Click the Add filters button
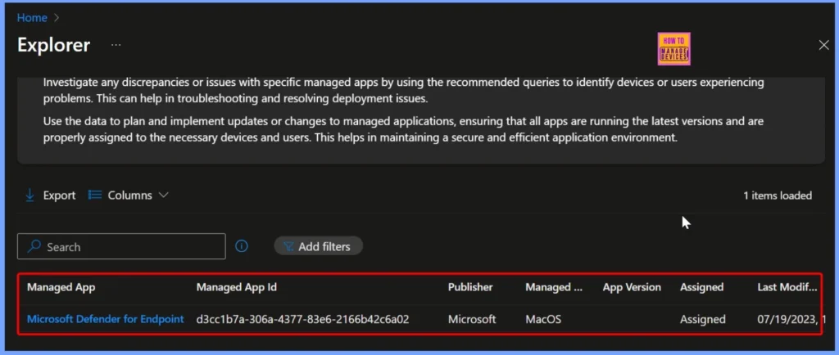The width and height of the screenshot is (839, 355). [x=318, y=246]
